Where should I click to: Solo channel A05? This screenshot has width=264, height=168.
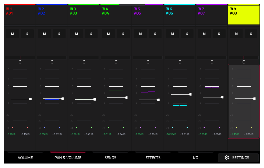click(x=155, y=34)
